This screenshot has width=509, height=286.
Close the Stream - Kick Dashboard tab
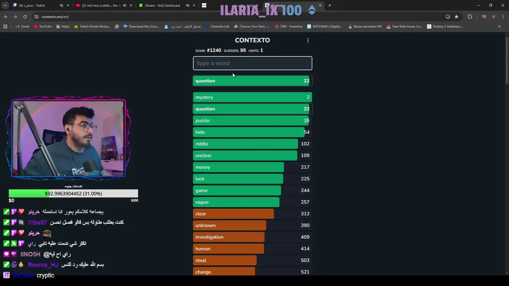tap(194, 6)
